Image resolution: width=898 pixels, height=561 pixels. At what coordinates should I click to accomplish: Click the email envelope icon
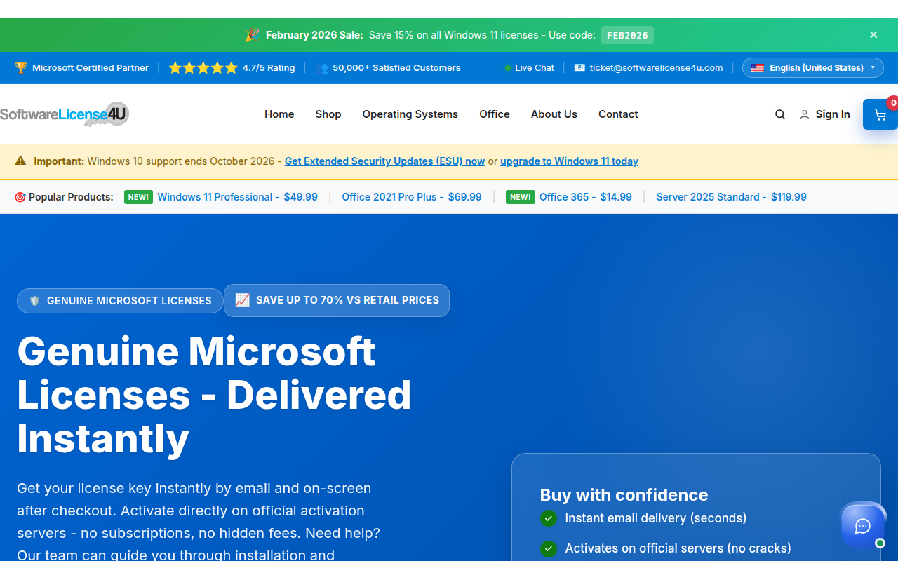pos(579,68)
